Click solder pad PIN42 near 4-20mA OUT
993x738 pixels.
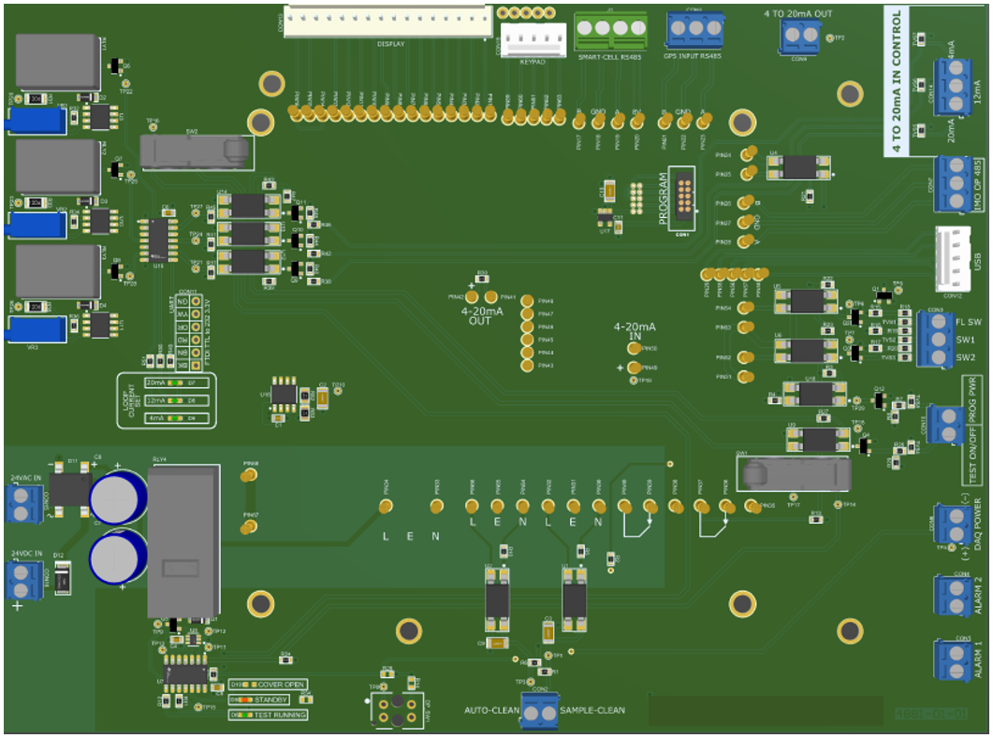(472, 297)
